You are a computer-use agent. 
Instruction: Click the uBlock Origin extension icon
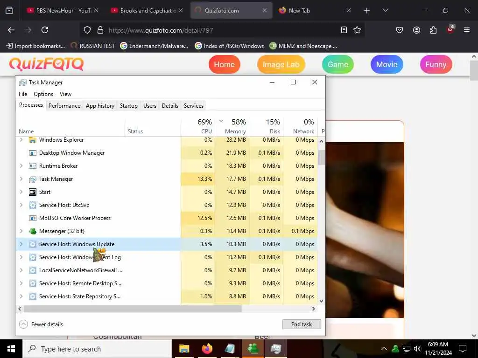point(450,29)
